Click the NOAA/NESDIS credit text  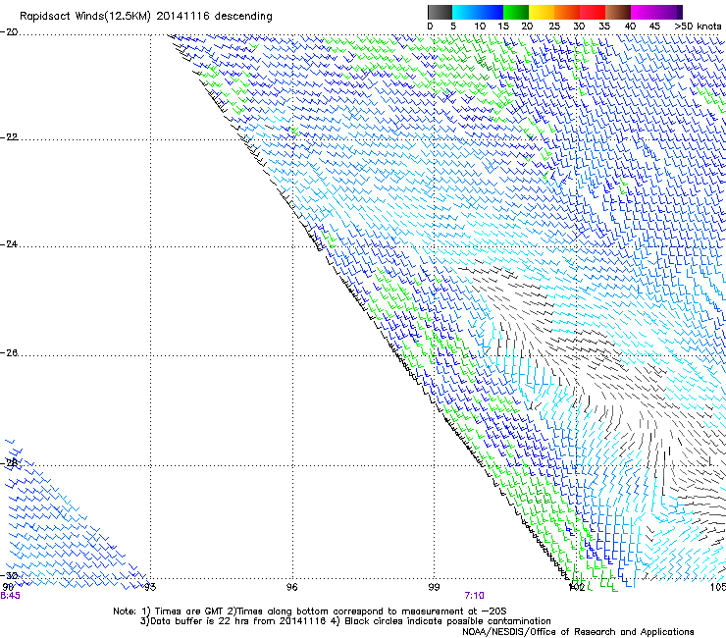click(x=578, y=631)
